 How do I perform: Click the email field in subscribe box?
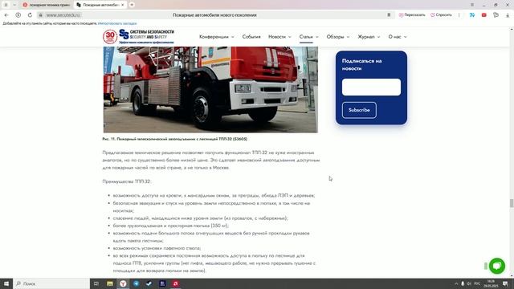click(x=371, y=88)
